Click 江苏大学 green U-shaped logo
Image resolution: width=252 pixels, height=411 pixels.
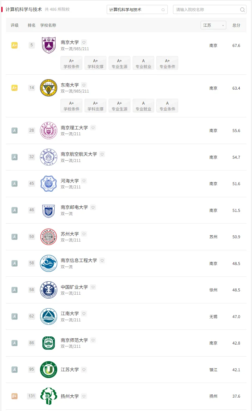coord(48,370)
